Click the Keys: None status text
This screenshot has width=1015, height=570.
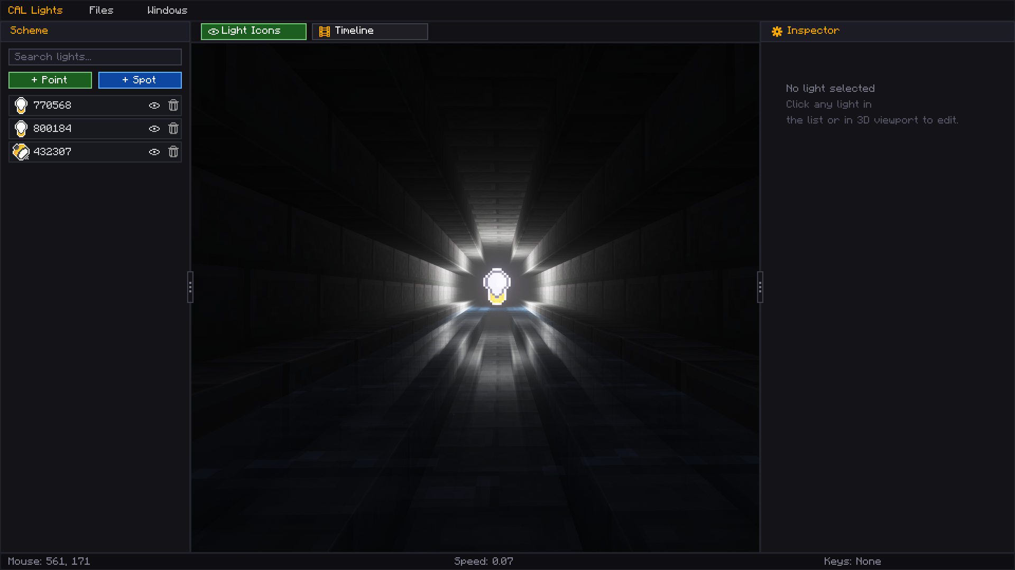coord(853,562)
